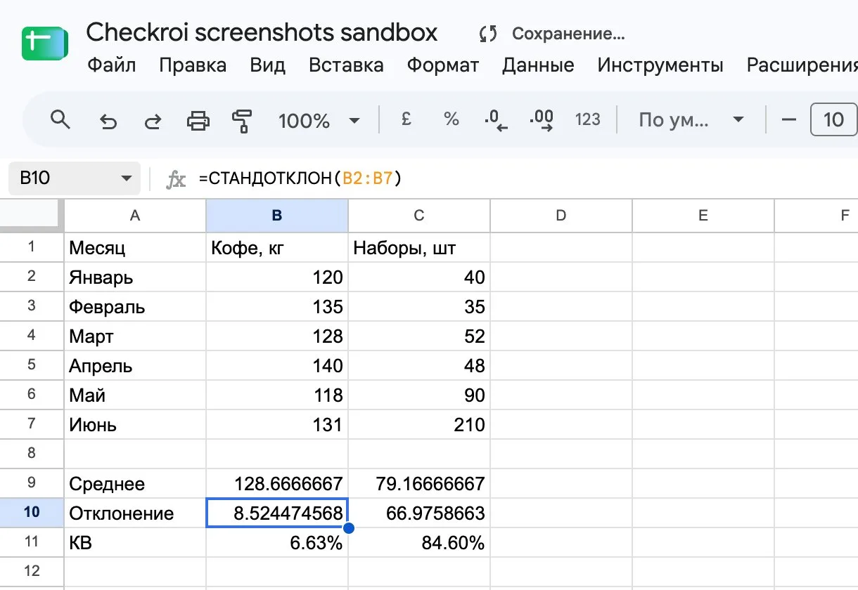858x590 pixels.
Task: Select cell with value 84.60%
Action: point(419,542)
